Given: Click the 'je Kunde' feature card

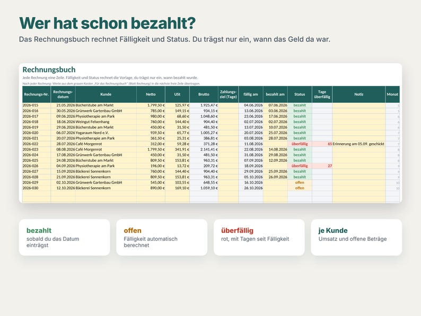Looking at the screenshot, I should tap(356, 238).
